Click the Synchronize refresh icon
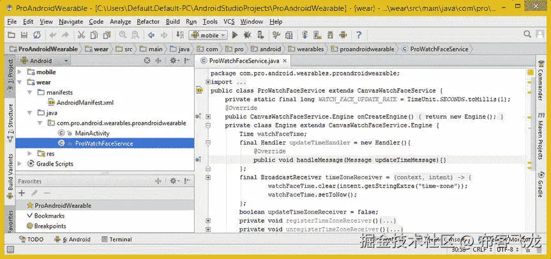551x259 pixels. [36, 35]
